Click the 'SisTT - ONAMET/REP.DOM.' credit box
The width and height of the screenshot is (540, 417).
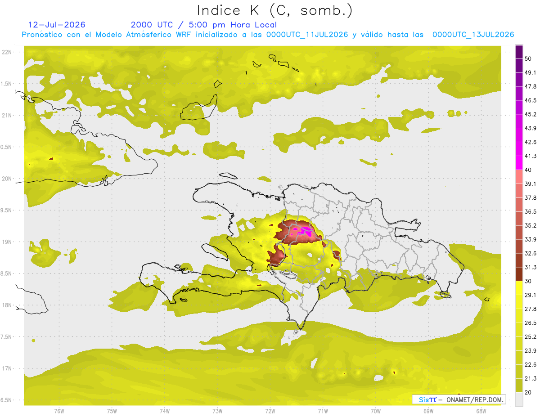(x=459, y=399)
